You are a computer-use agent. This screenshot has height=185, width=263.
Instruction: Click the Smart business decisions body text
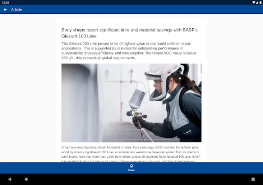[131, 154]
